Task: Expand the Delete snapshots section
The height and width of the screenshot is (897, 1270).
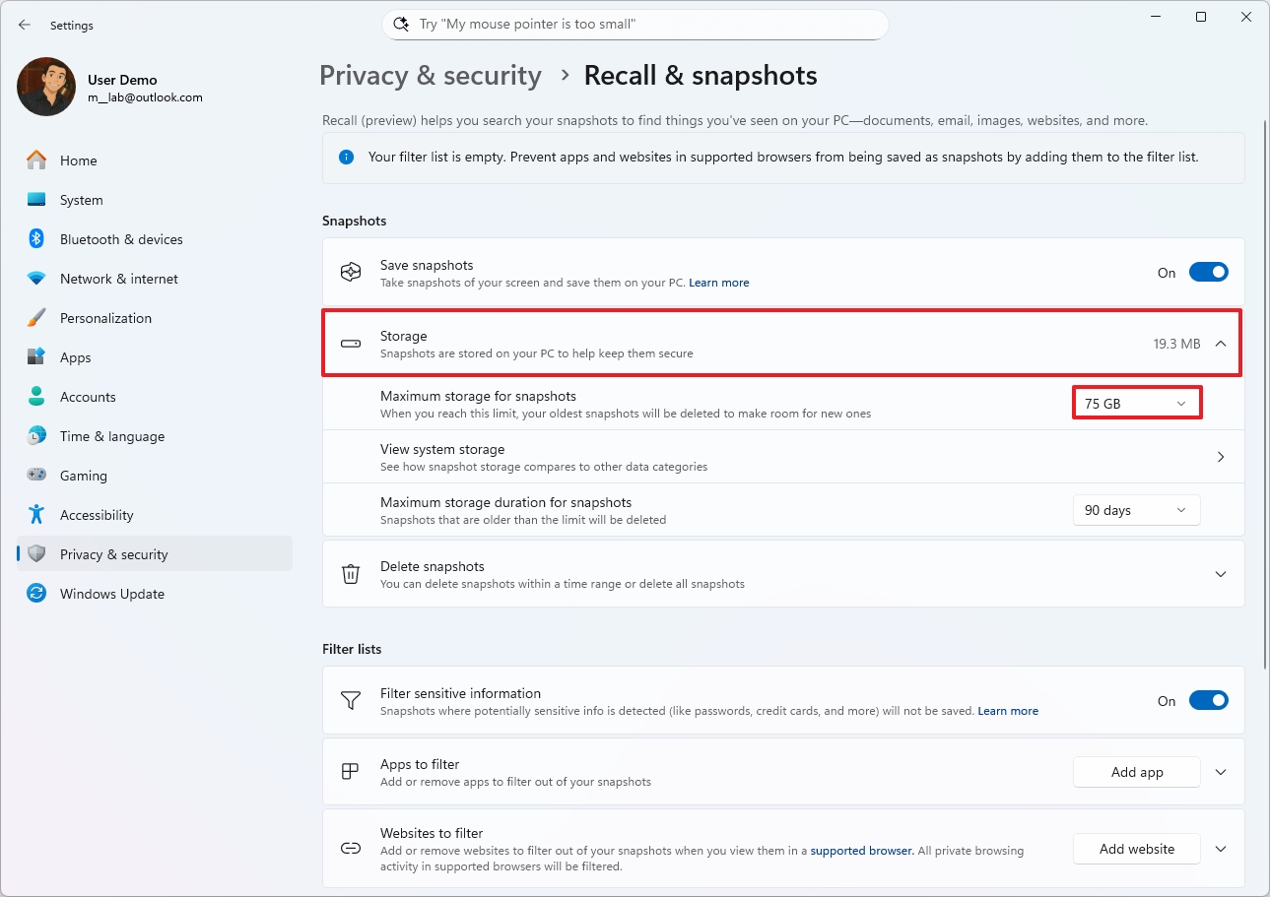Action: point(1221,574)
